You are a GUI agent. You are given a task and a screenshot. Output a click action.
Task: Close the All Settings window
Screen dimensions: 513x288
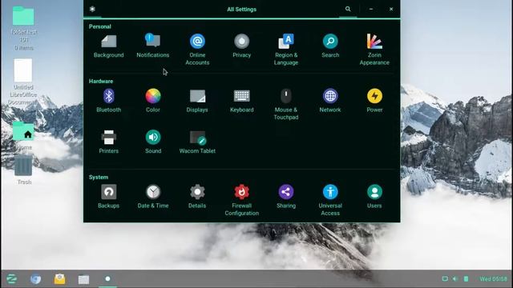coord(391,9)
